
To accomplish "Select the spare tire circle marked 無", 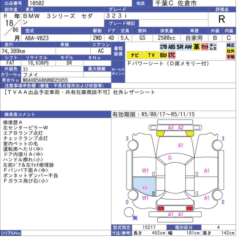I will click(129, 212).
